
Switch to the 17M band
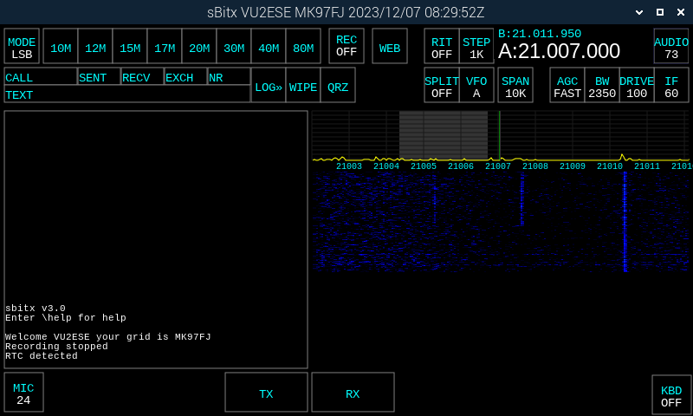pyautogui.click(x=165, y=47)
